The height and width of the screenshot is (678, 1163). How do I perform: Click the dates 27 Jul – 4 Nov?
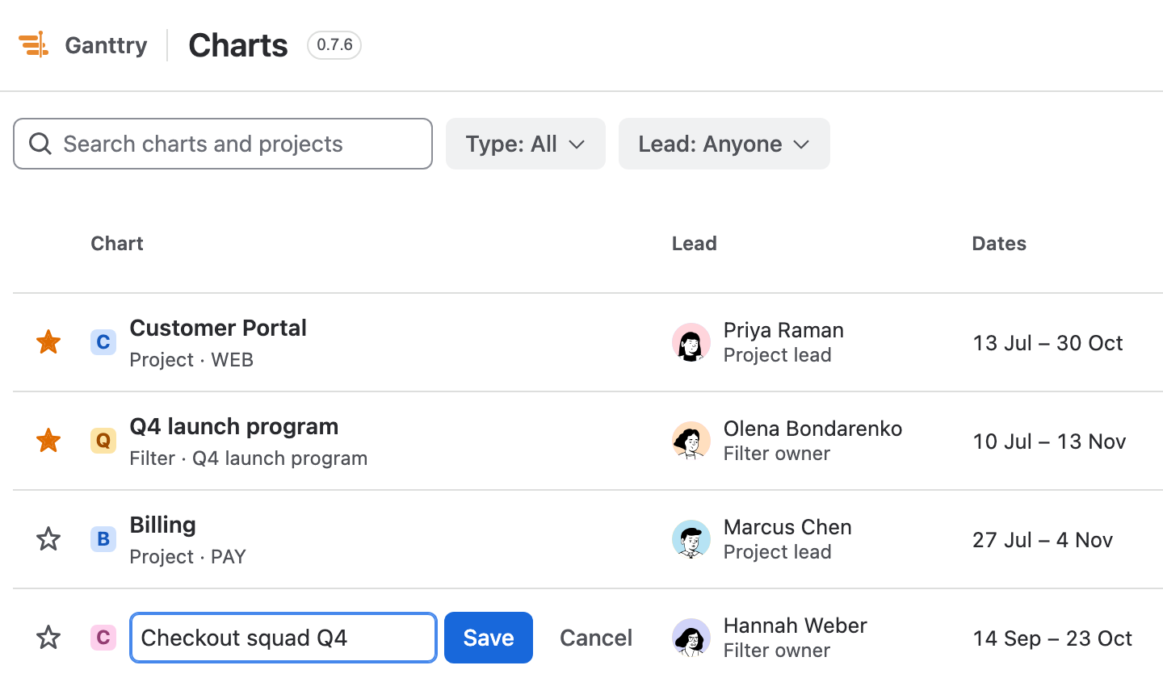[1043, 540]
